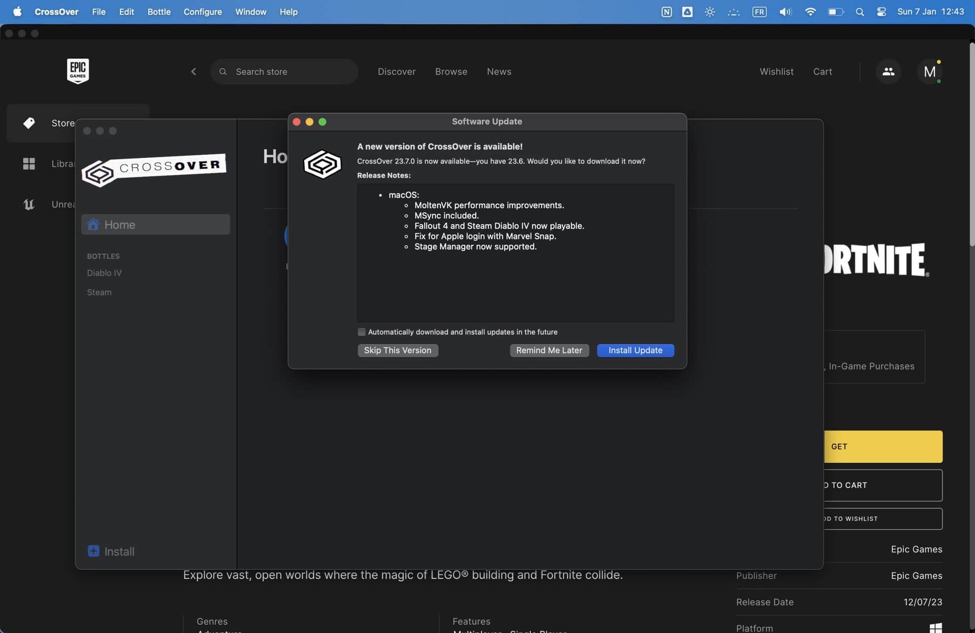975x633 pixels.
Task: Open the Apple menu
Action: point(17,11)
